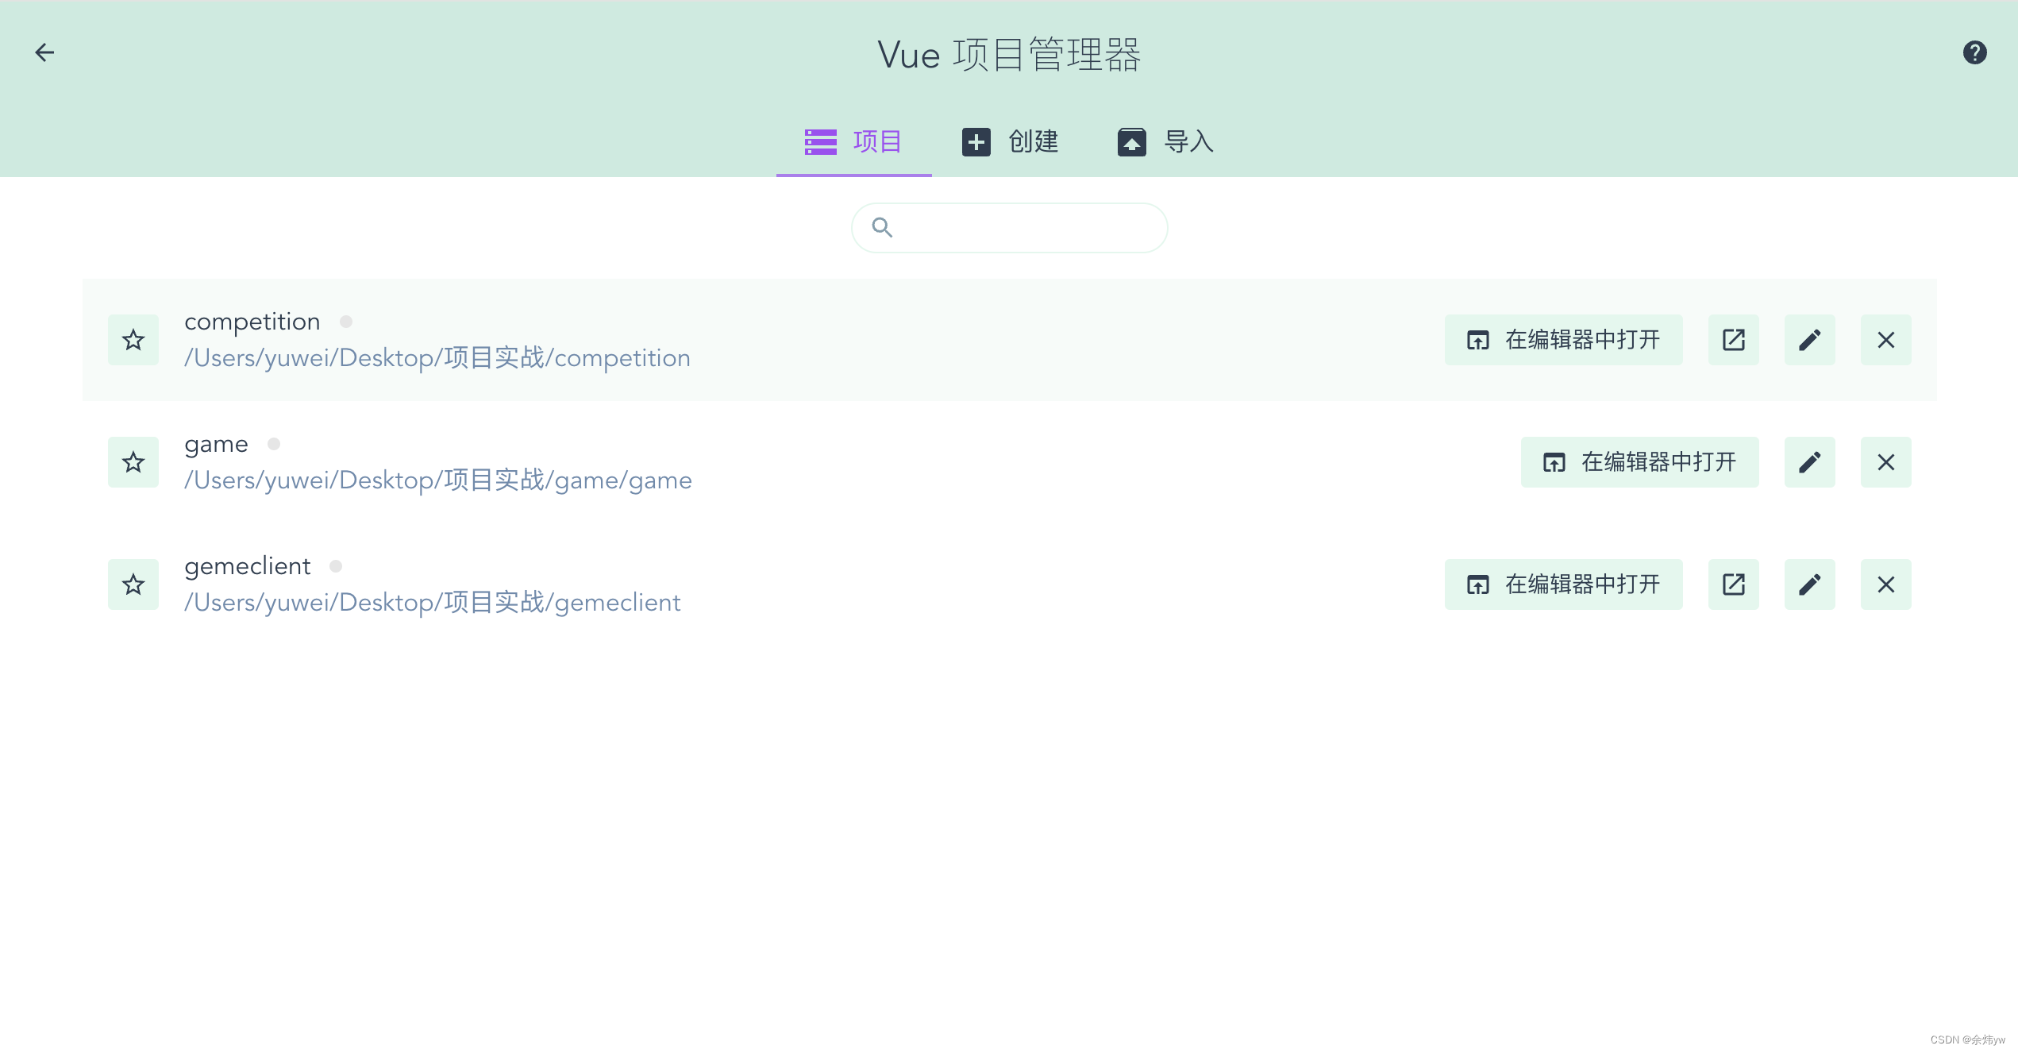The image size is (2018, 1053).
Task: Open competition in editor (在编辑器中打开)
Action: pyautogui.click(x=1563, y=340)
